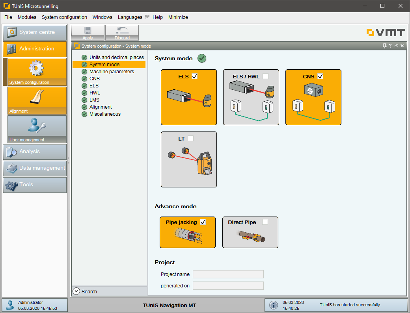Select Units and decimal places
Image resolution: width=410 pixels, height=313 pixels.
click(x=117, y=57)
